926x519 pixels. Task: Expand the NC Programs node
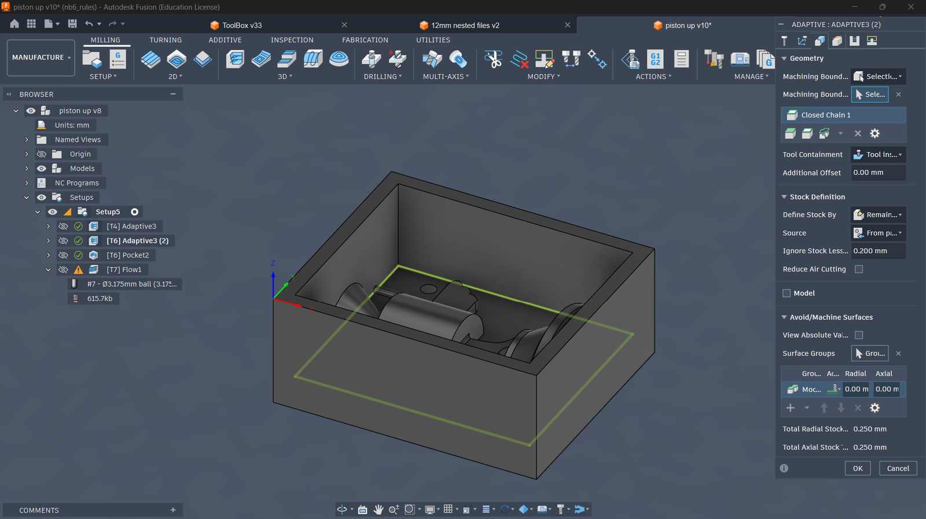click(27, 183)
